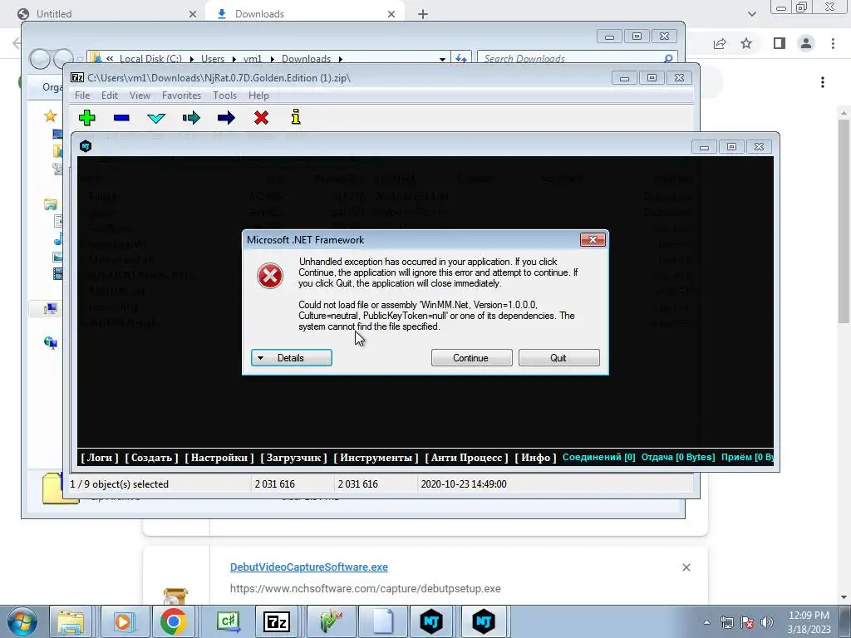Viewport: 851px width, 638px height.
Task: Open the Инфо menu in NjRat
Action: (535, 458)
